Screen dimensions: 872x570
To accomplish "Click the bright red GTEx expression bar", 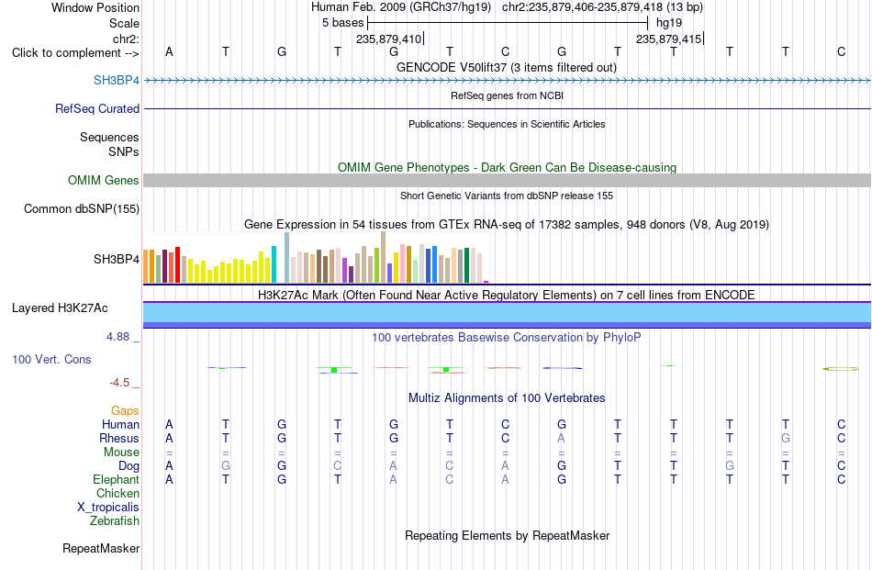I will 177,264.
